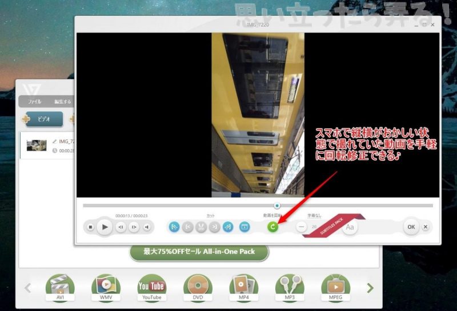Click the 00:00:13 / 00:00:23 time display
The width and height of the screenshot is (457, 311).
(131, 216)
